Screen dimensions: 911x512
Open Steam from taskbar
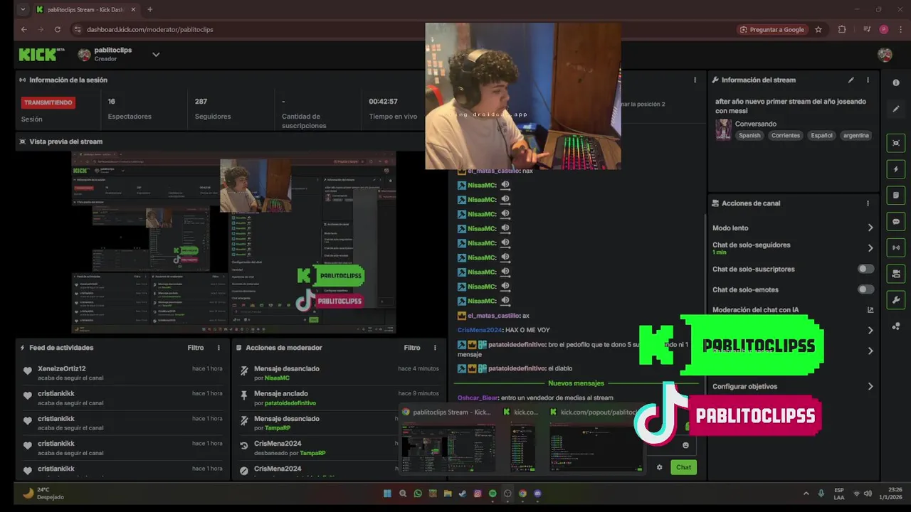[463, 493]
